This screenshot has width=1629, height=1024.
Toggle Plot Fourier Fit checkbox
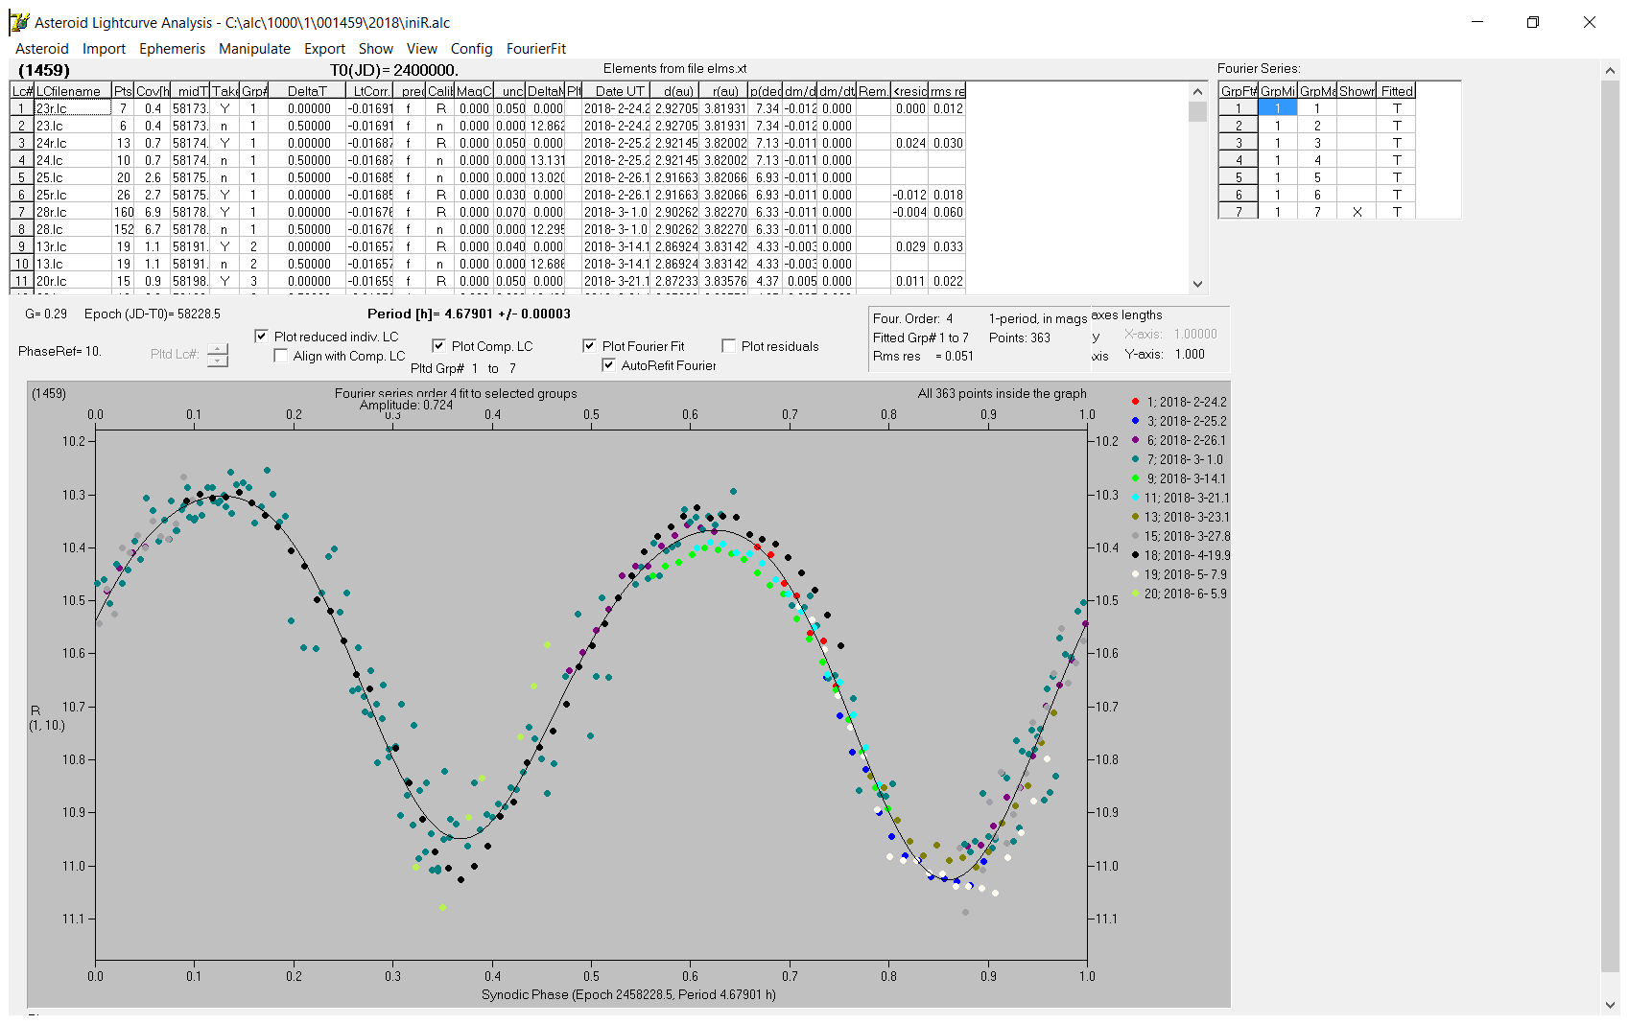coord(589,346)
